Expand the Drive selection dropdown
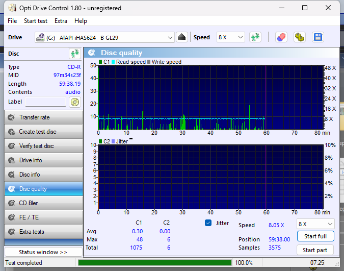The width and height of the screenshot is (344, 271). pos(170,37)
